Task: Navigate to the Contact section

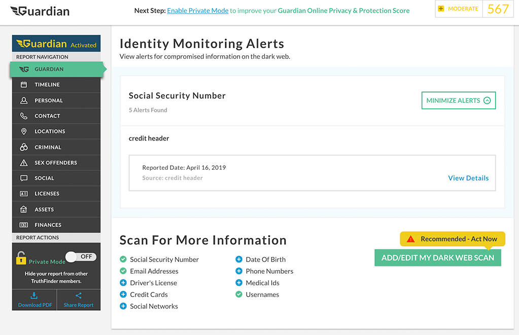Action: click(56, 116)
